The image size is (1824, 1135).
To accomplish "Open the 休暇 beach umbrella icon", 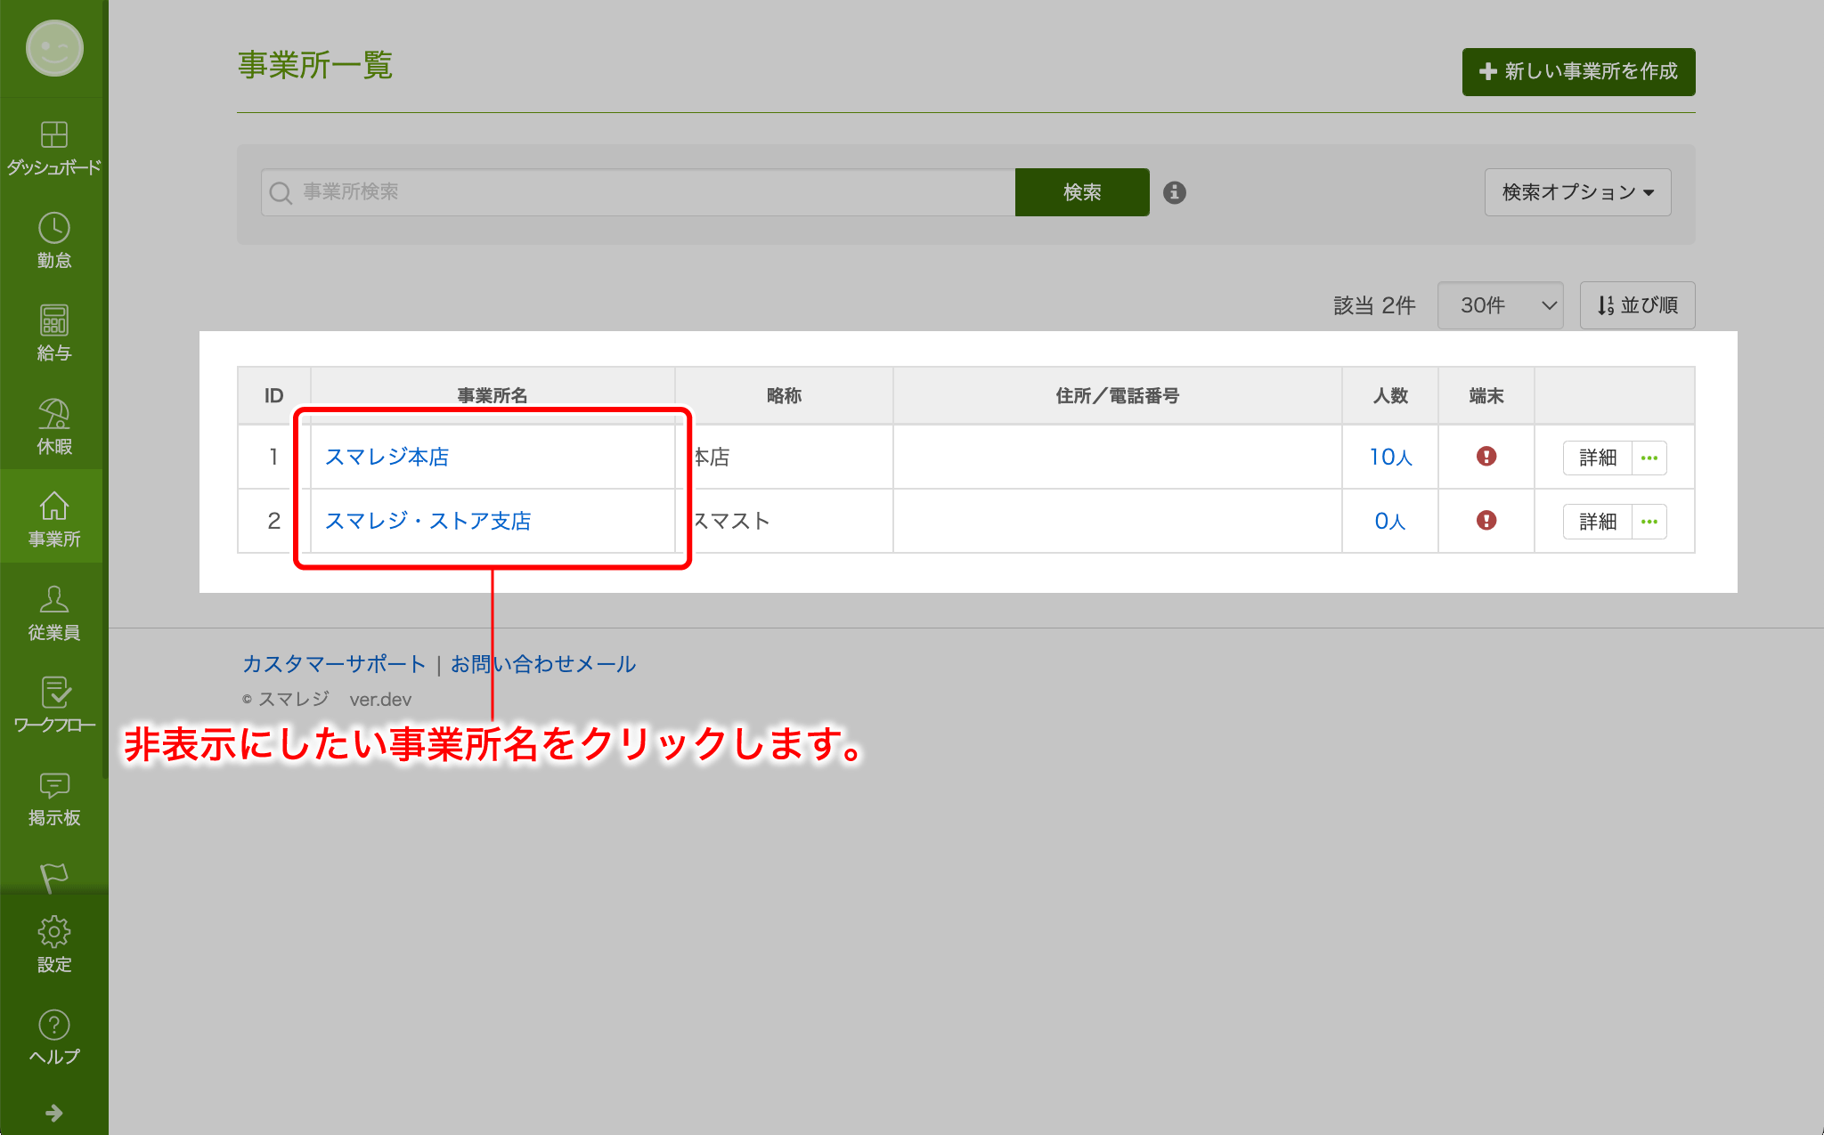I will (54, 413).
